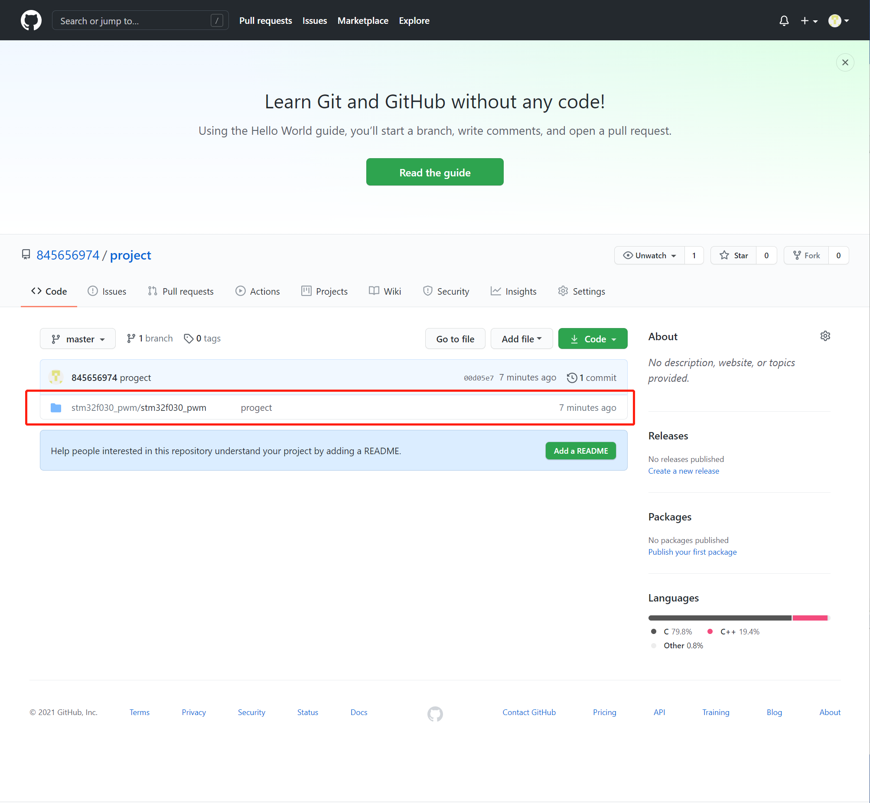
Task: Switch to the Insights tab
Action: (513, 291)
